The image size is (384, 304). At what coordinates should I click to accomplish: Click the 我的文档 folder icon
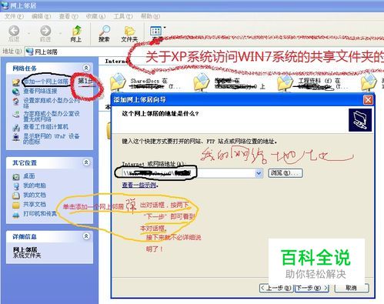tap(16, 195)
